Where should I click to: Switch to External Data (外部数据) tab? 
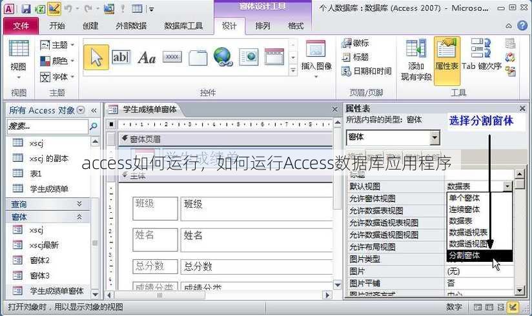tap(131, 26)
